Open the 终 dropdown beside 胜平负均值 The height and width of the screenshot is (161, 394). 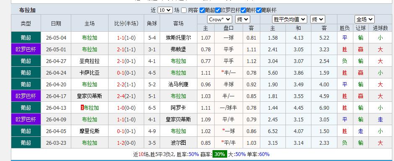tap(318, 19)
